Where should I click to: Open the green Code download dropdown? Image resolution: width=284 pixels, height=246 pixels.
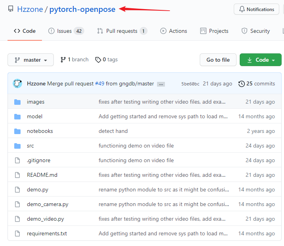[260, 60]
